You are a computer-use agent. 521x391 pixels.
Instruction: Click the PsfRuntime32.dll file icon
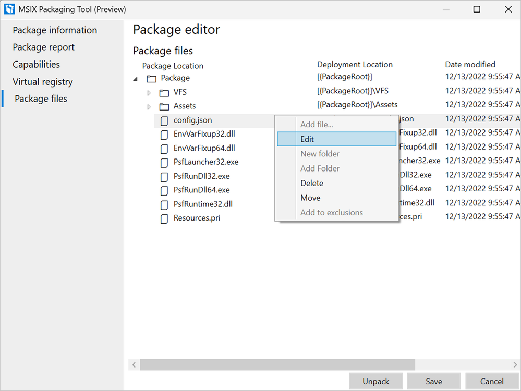coord(164,205)
